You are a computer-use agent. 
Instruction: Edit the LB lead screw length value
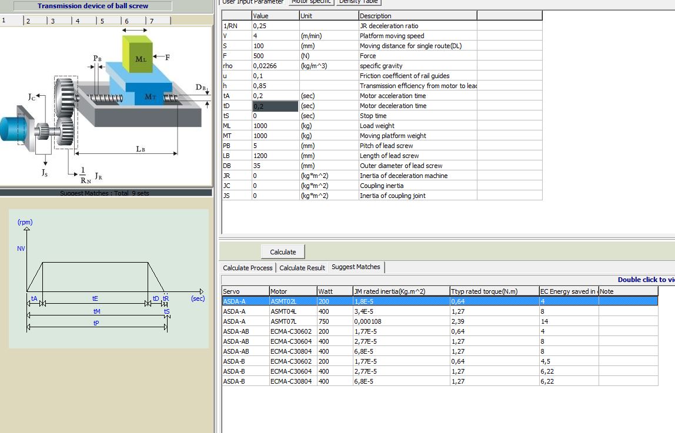[276, 156]
